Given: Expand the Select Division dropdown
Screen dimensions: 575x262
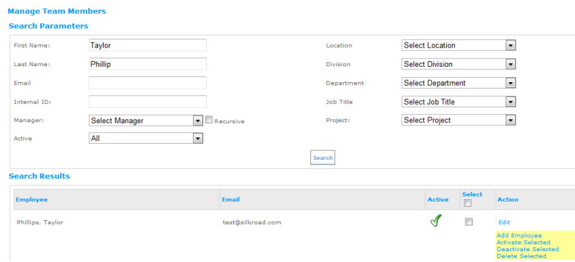Looking at the screenshot, I should pos(458,64).
